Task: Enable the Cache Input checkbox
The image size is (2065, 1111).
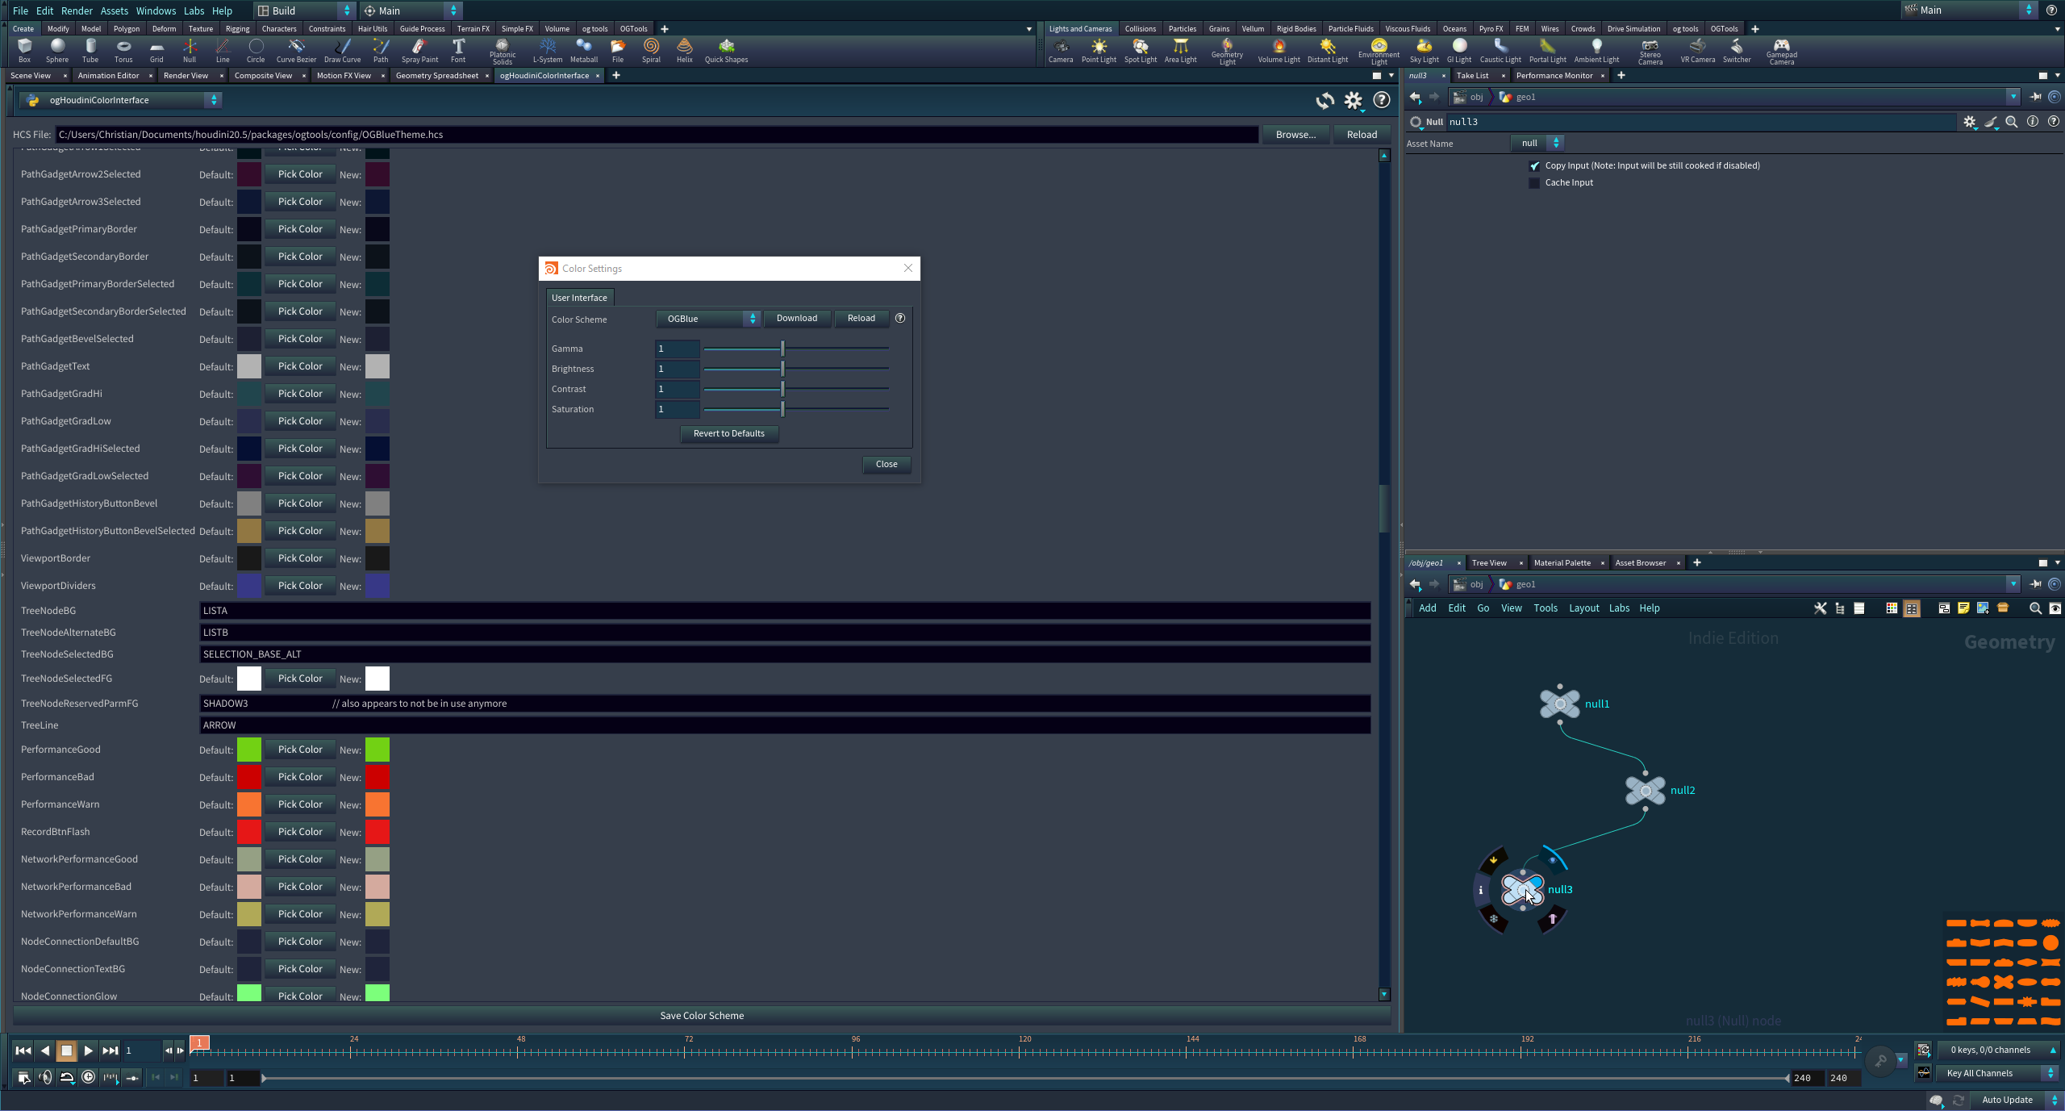Action: (1534, 182)
